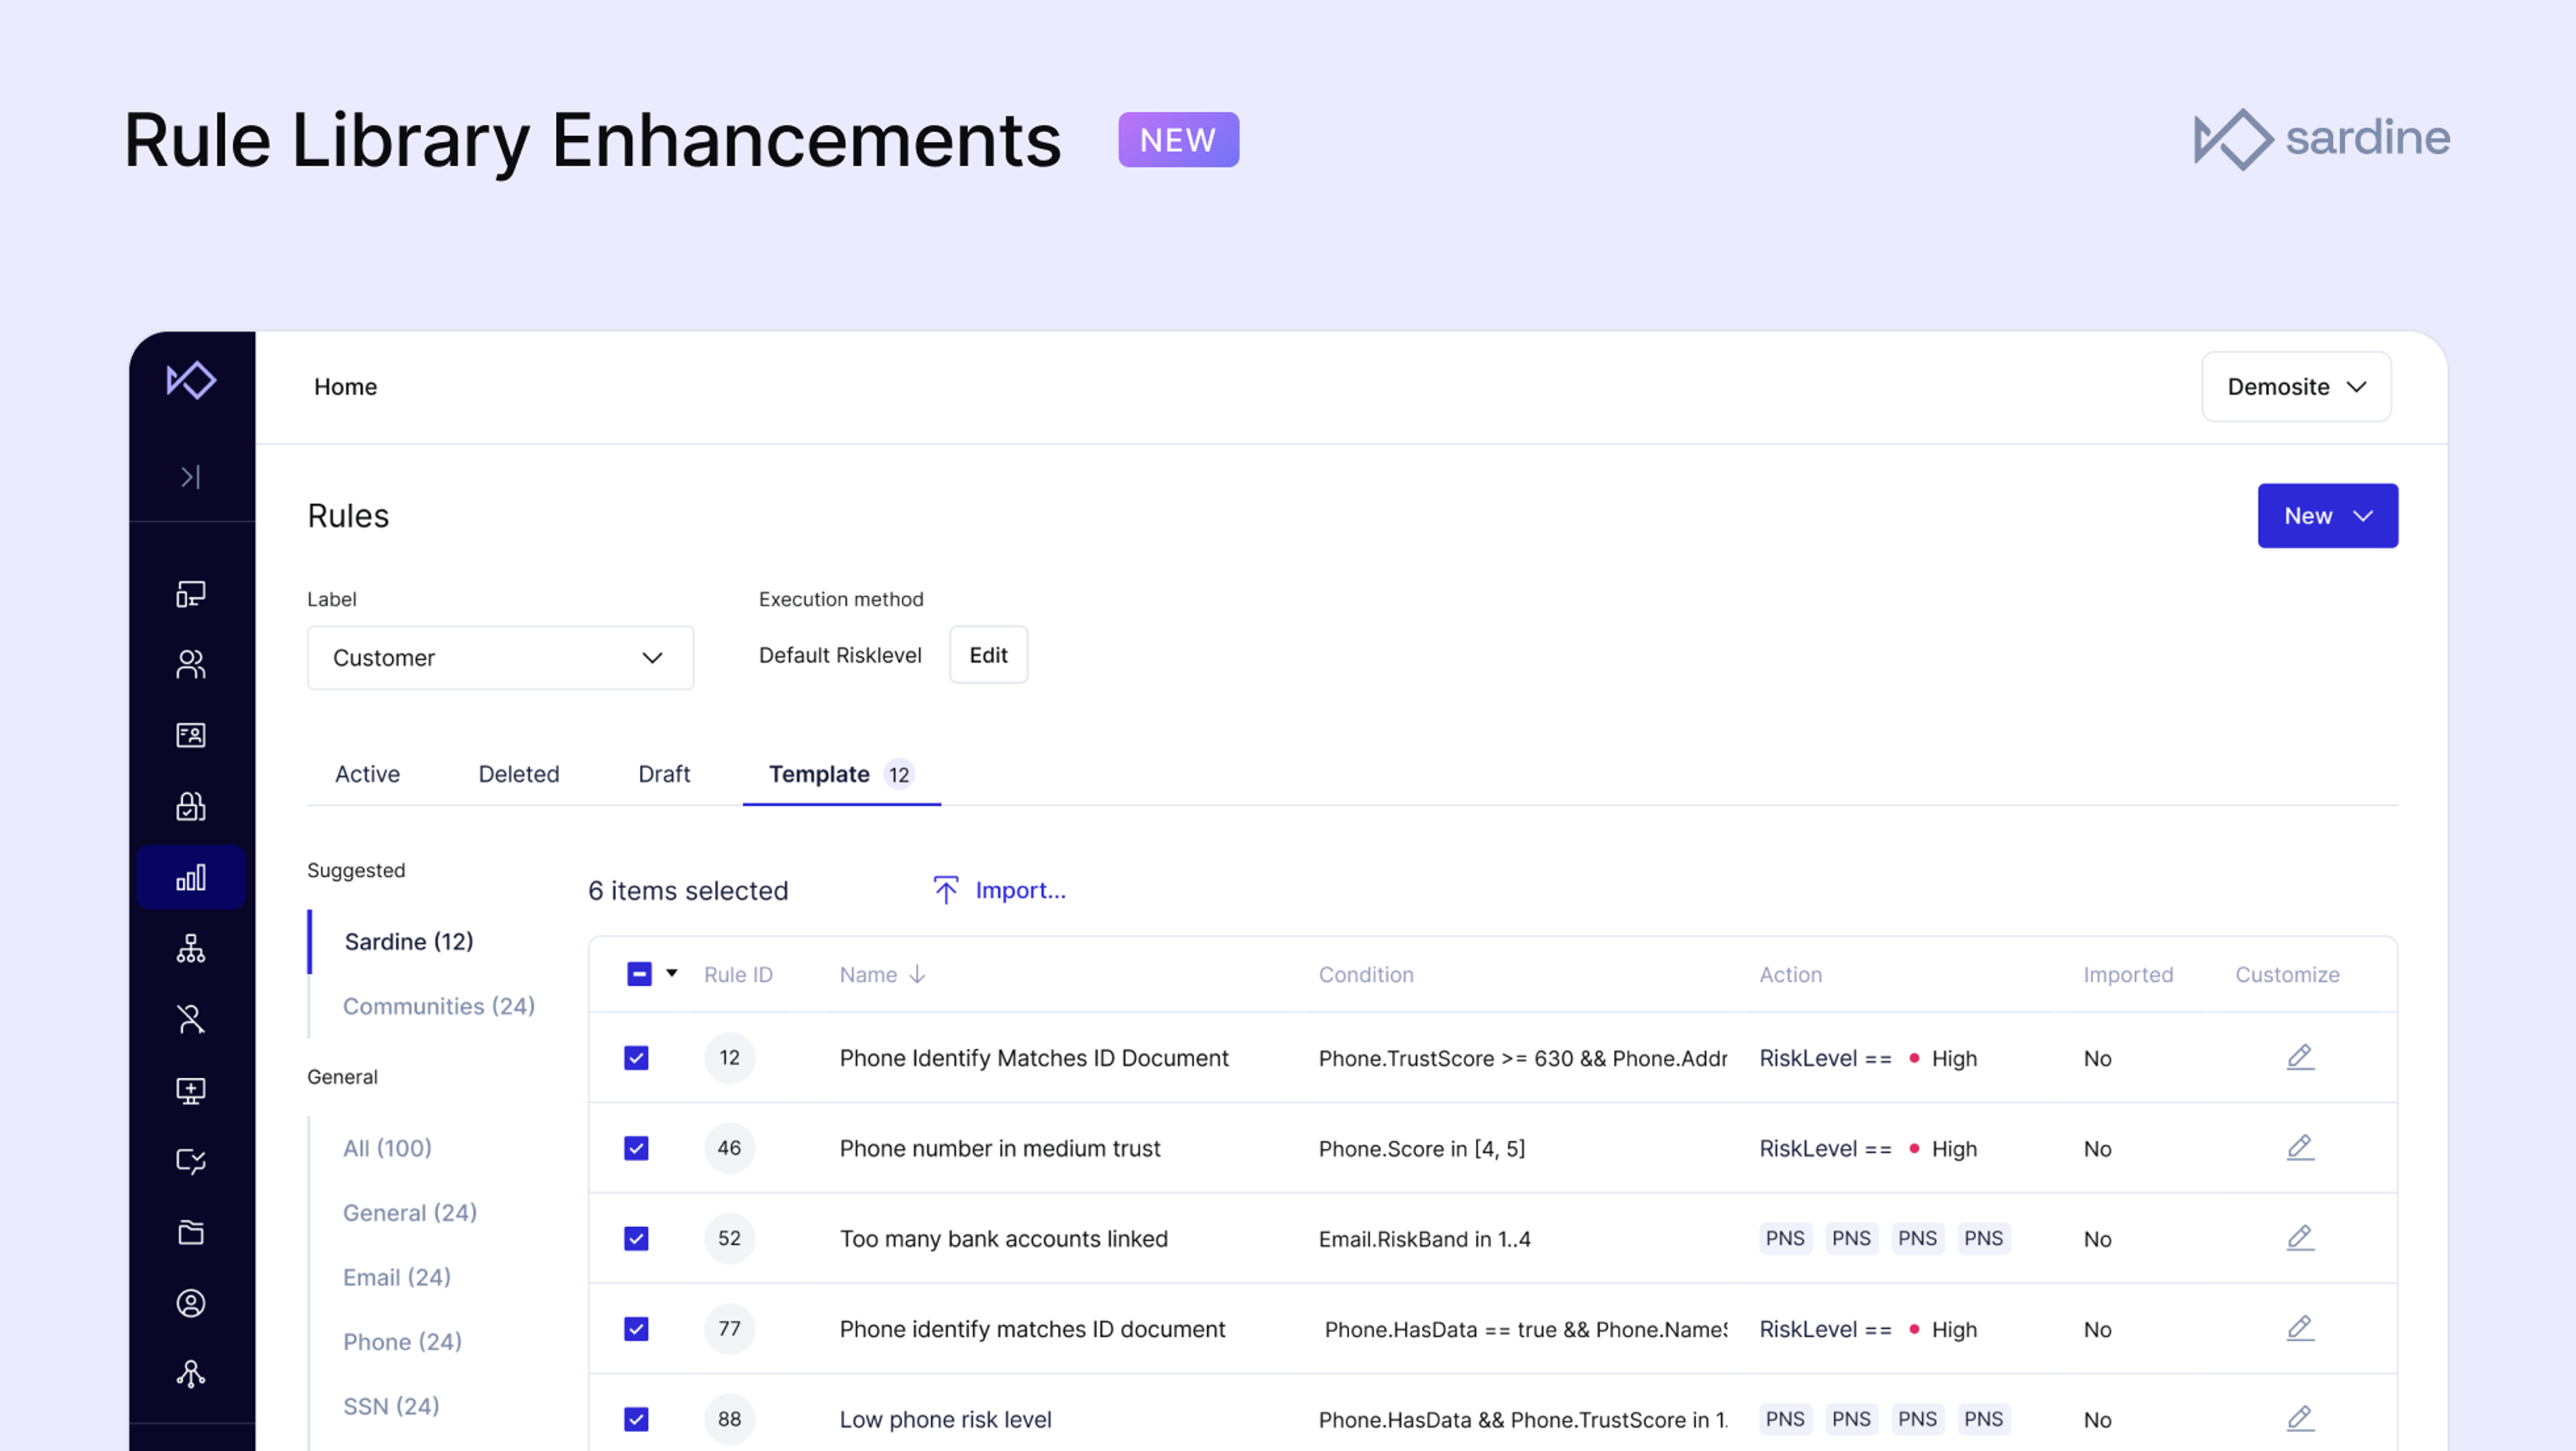The image size is (2576, 1451).
Task: Show All (100) general templates
Action: (x=387, y=1148)
